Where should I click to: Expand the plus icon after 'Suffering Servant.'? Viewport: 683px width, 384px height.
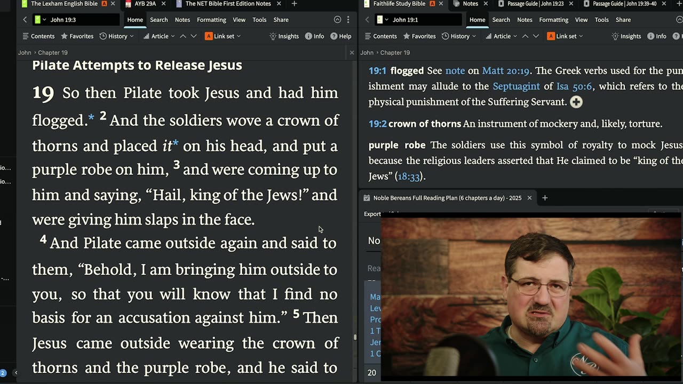[x=576, y=102]
